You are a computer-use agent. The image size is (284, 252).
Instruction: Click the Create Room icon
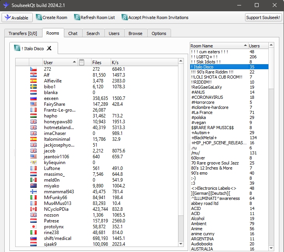39,17
